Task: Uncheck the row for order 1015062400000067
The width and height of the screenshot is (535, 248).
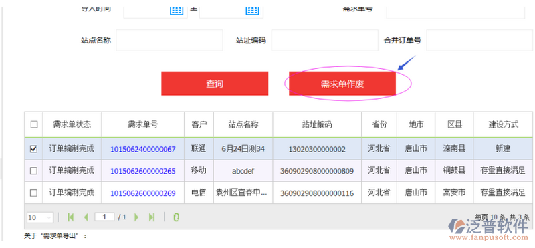Action: tap(34, 149)
